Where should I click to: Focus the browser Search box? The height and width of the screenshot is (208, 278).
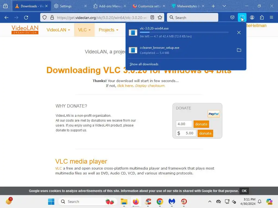(x=192, y=18)
